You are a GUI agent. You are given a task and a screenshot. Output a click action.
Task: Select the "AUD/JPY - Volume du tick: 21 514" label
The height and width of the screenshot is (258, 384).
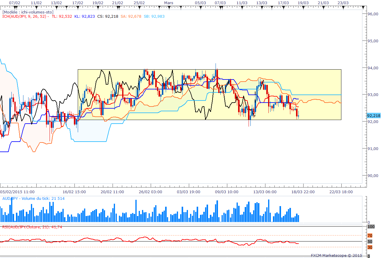coord(33,198)
